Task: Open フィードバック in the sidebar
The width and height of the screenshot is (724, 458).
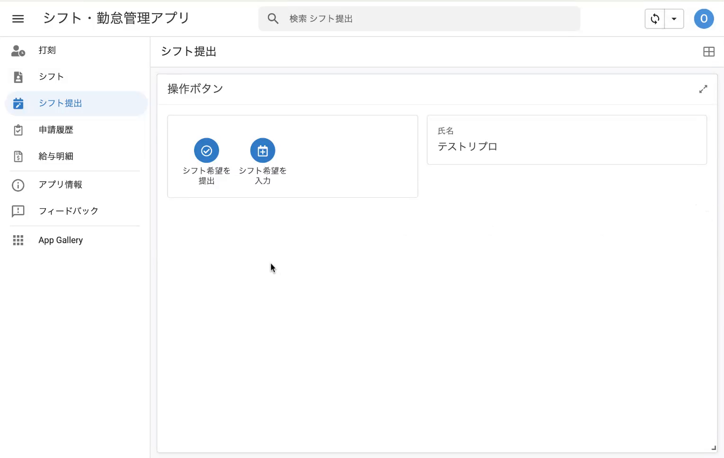Action: pyautogui.click(x=76, y=211)
